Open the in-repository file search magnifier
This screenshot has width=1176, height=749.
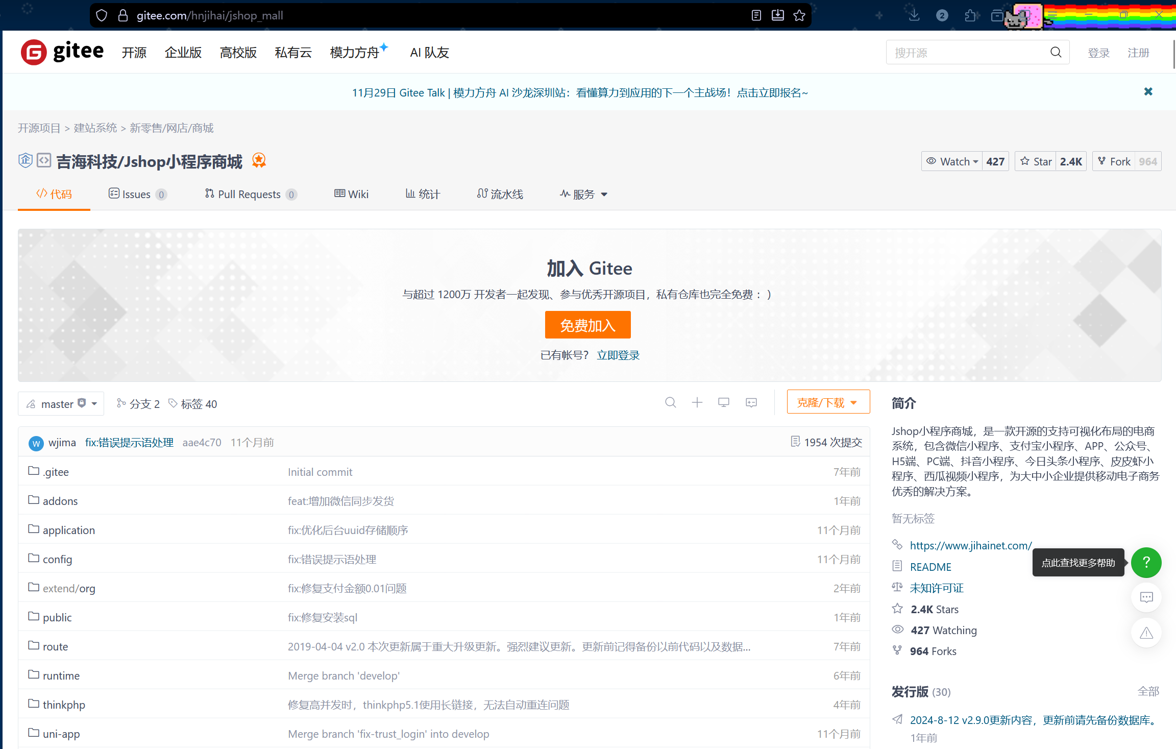click(670, 402)
